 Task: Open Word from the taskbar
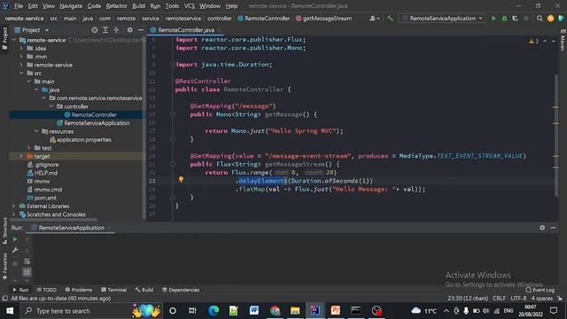tap(254, 311)
